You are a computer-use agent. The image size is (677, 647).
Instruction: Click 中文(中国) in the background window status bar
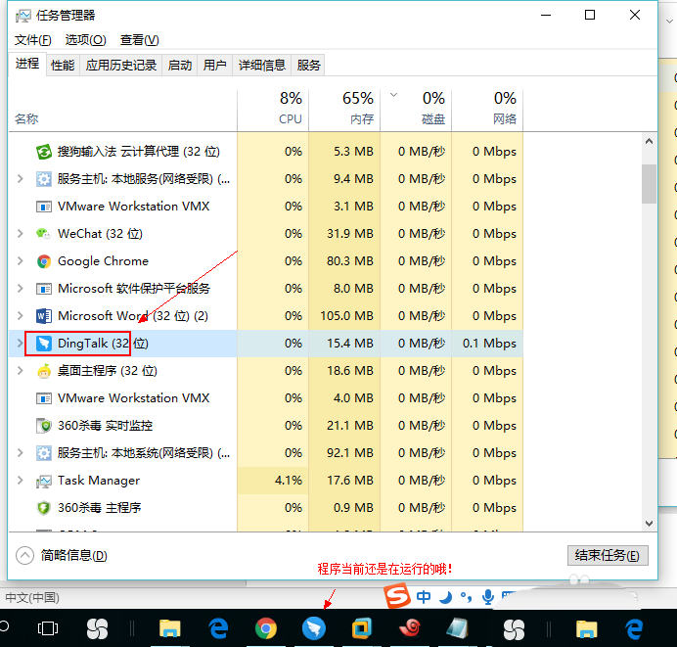click(32, 598)
